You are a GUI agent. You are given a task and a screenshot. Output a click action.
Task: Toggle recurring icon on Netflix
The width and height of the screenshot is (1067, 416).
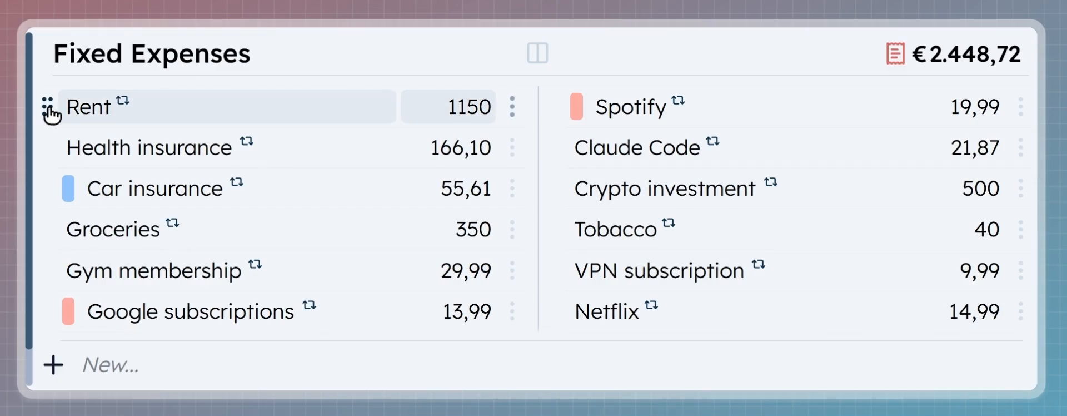point(651,305)
